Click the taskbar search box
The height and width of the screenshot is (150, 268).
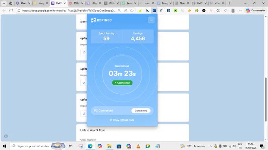coord(38,146)
